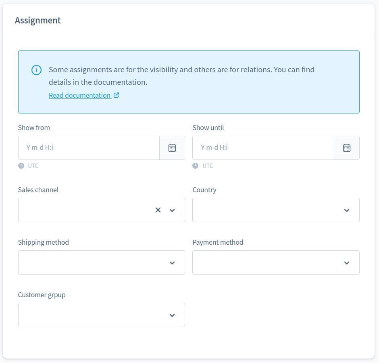This screenshot has height=363, width=379.
Task: Click the Assignment card heading
Action: 38,20
